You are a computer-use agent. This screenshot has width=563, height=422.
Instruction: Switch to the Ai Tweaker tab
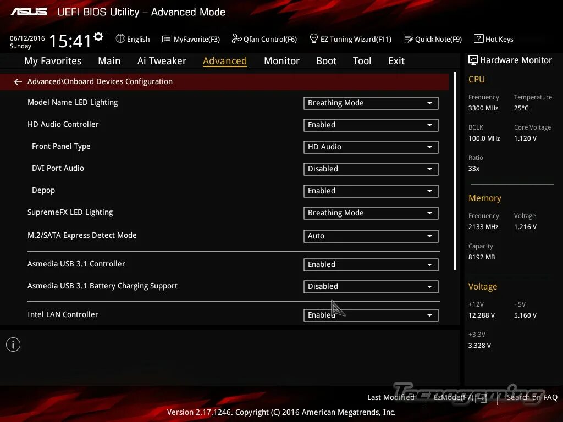[x=162, y=61]
